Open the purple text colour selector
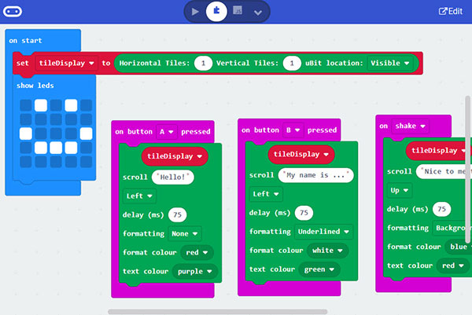The width and height of the screenshot is (472, 315). pyautogui.click(x=194, y=272)
